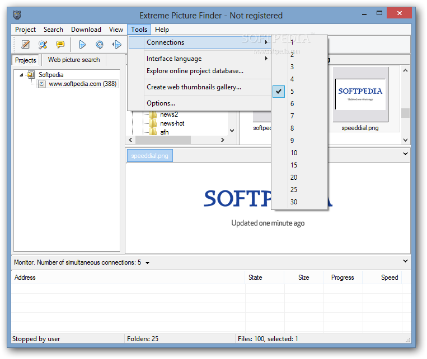Click the Softpedia project folder icon
Image resolution: width=427 pixels, height=359 pixels.
click(x=31, y=74)
